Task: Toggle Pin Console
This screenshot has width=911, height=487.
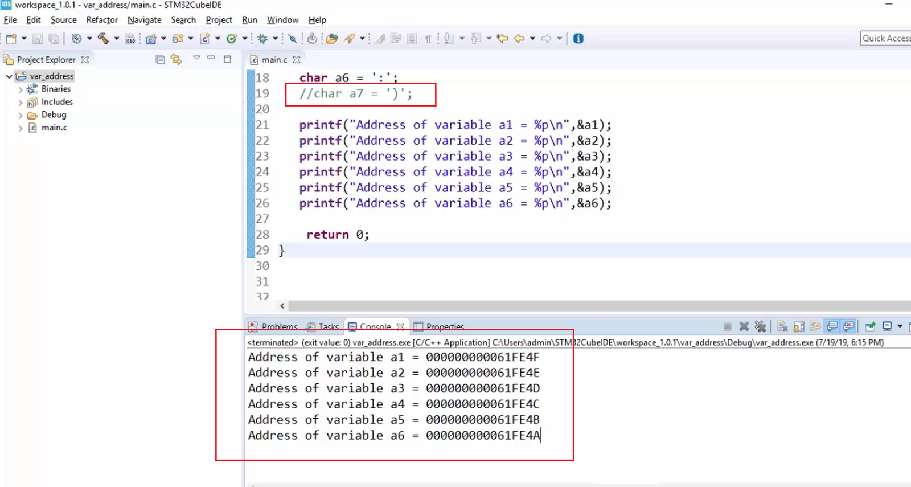Action: point(870,326)
